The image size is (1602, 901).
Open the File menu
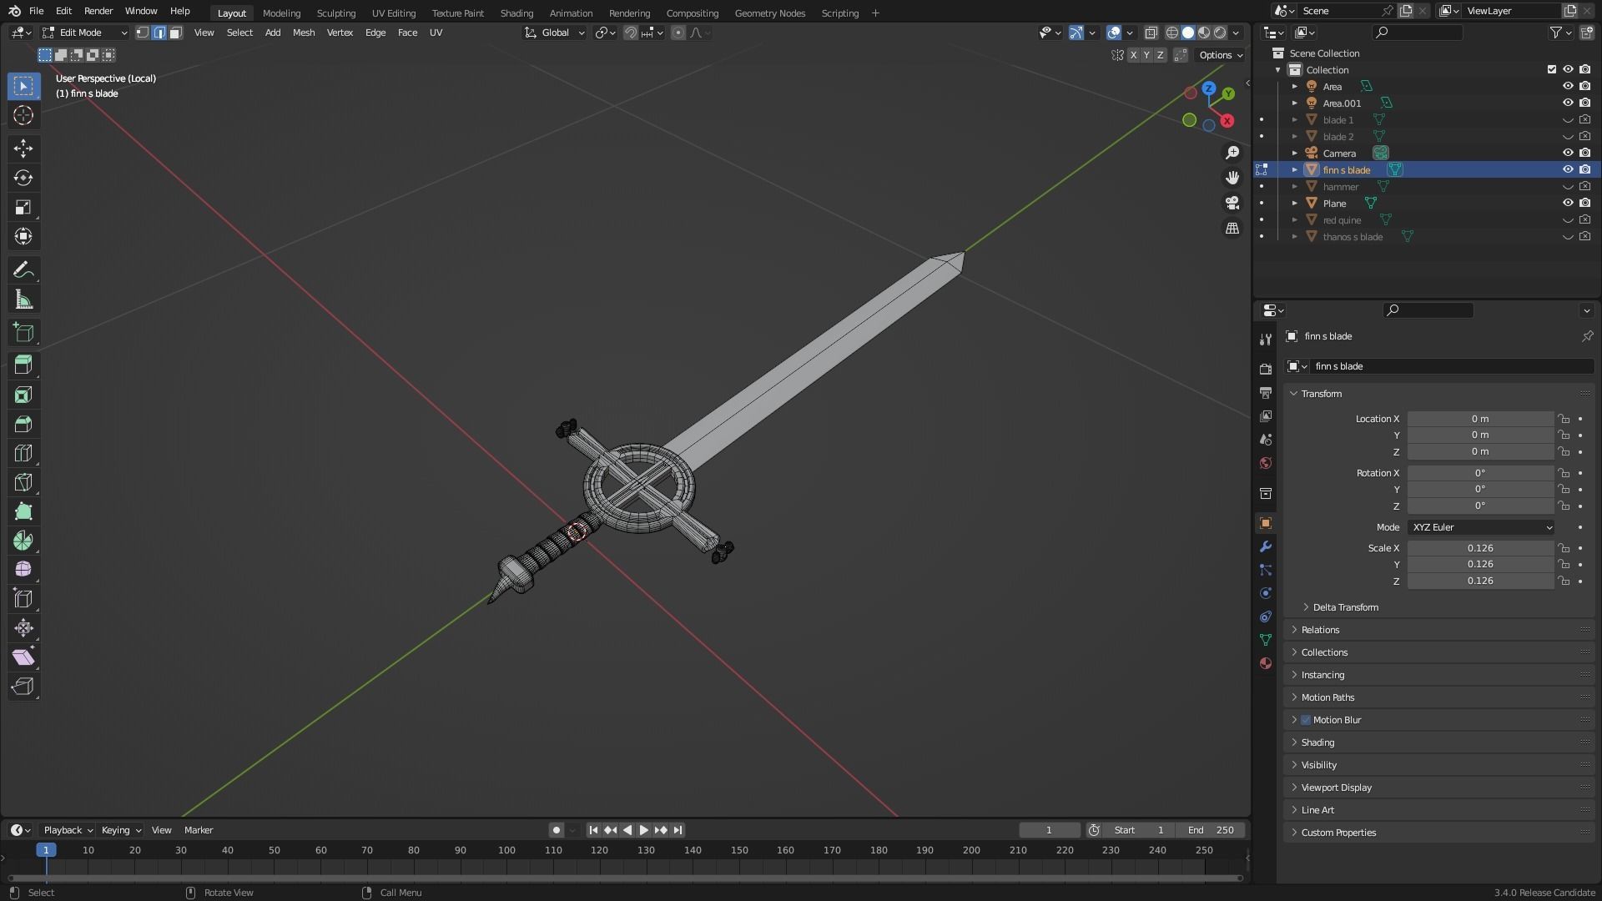[x=36, y=11]
